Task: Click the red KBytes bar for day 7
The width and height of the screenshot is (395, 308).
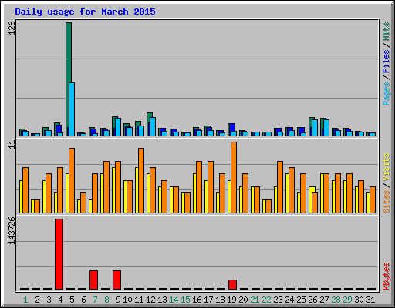Action: [x=93, y=280]
